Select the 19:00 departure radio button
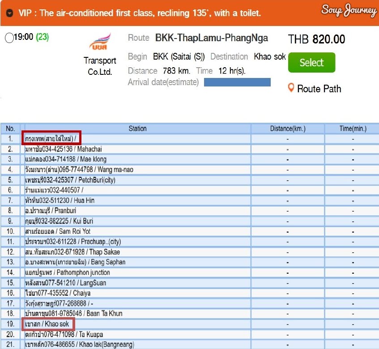379x349 pixels. (x=9, y=38)
